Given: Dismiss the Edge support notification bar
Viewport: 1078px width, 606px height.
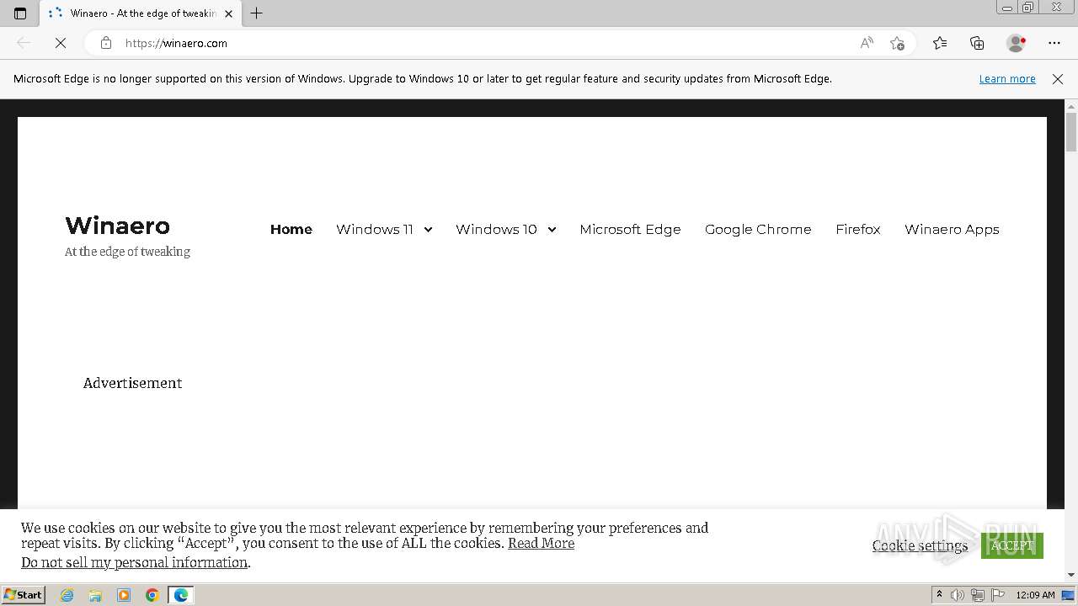Looking at the screenshot, I should coord(1058,79).
